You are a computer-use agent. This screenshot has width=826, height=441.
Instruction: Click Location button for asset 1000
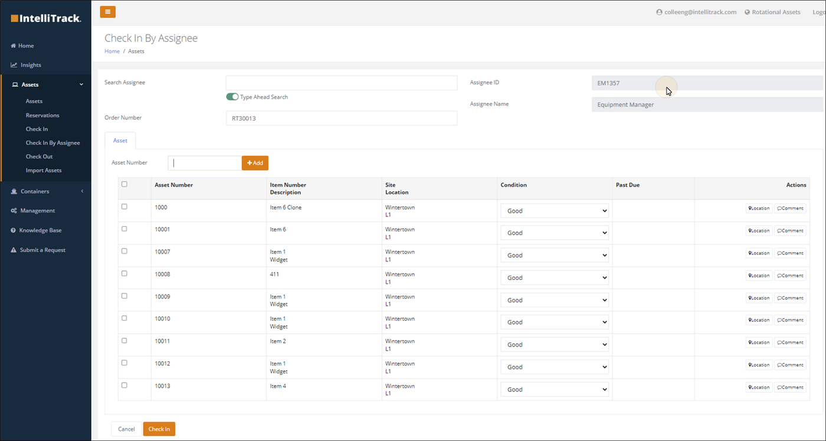pos(759,208)
